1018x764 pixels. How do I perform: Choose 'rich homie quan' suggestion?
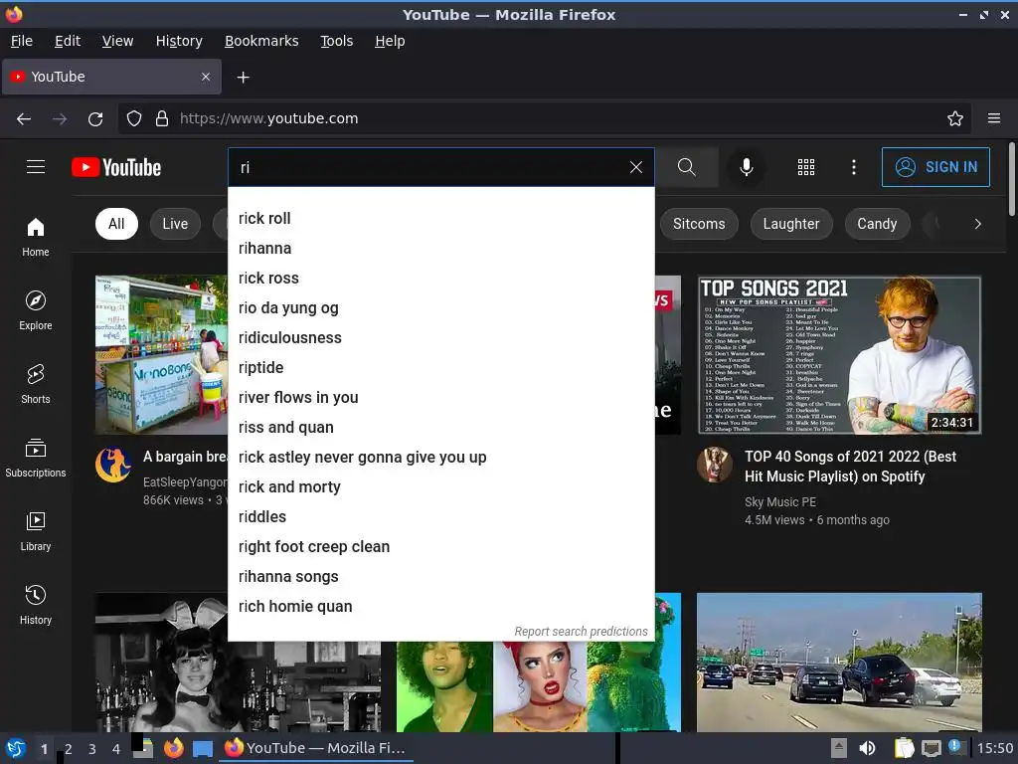click(x=440, y=607)
